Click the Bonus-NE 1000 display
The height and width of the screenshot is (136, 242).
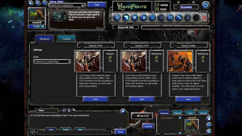(x=126, y=27)
